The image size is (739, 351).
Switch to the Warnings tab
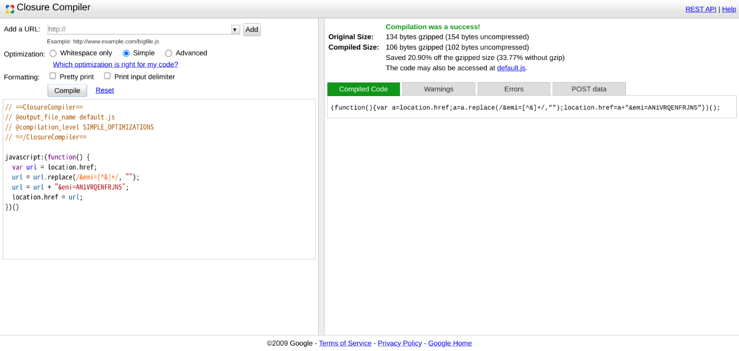pos(439,89)
